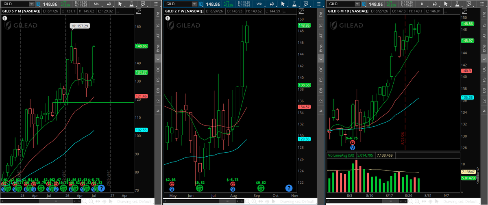Open Patterns tool in daily chart toolbar

click(468, 4)
